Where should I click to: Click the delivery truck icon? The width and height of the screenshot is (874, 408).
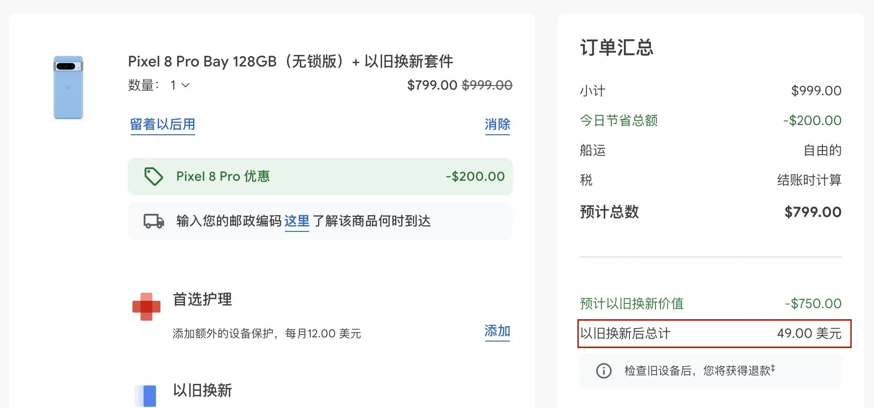pos(154,221)
